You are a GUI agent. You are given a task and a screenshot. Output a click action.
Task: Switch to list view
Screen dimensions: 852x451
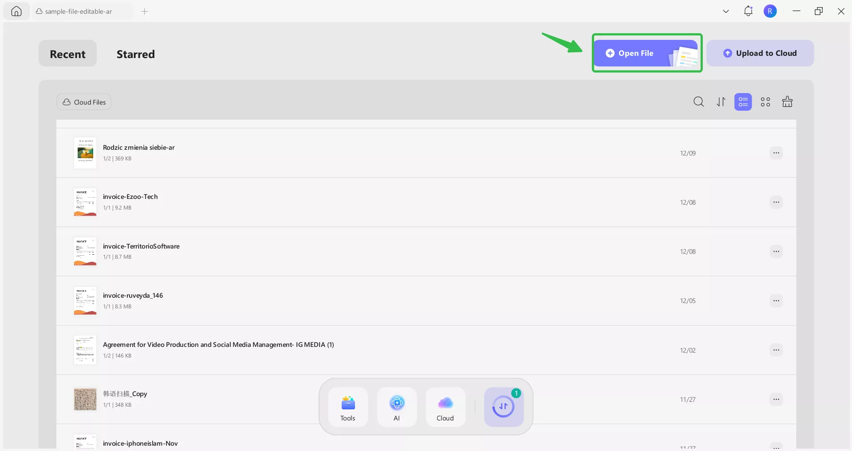coord(743,102)
